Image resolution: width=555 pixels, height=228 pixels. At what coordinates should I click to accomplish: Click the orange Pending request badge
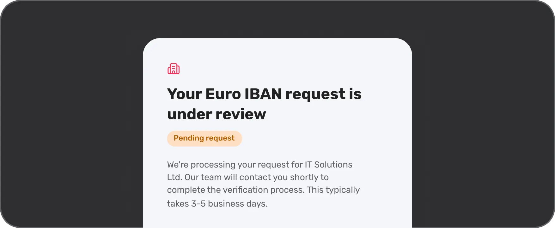tap(204, 139)
